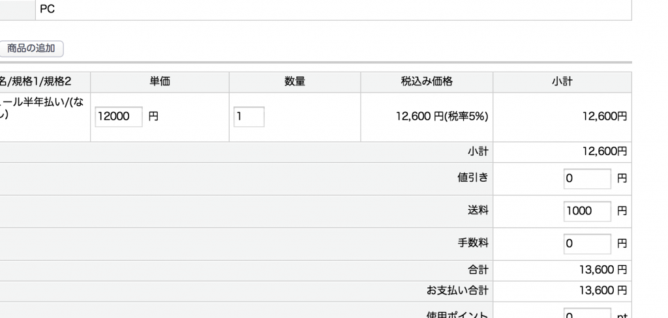Viewport: 668px width, 318px height.
Task: Click the 合計 value 13,600 円
Action: coord(603,270)
